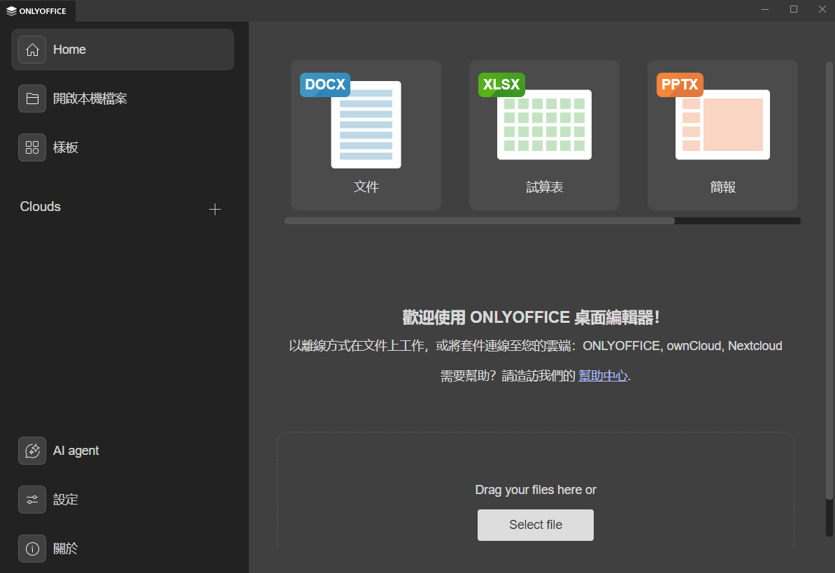Click the vertical scrollbar on right edge

point(829,281)
